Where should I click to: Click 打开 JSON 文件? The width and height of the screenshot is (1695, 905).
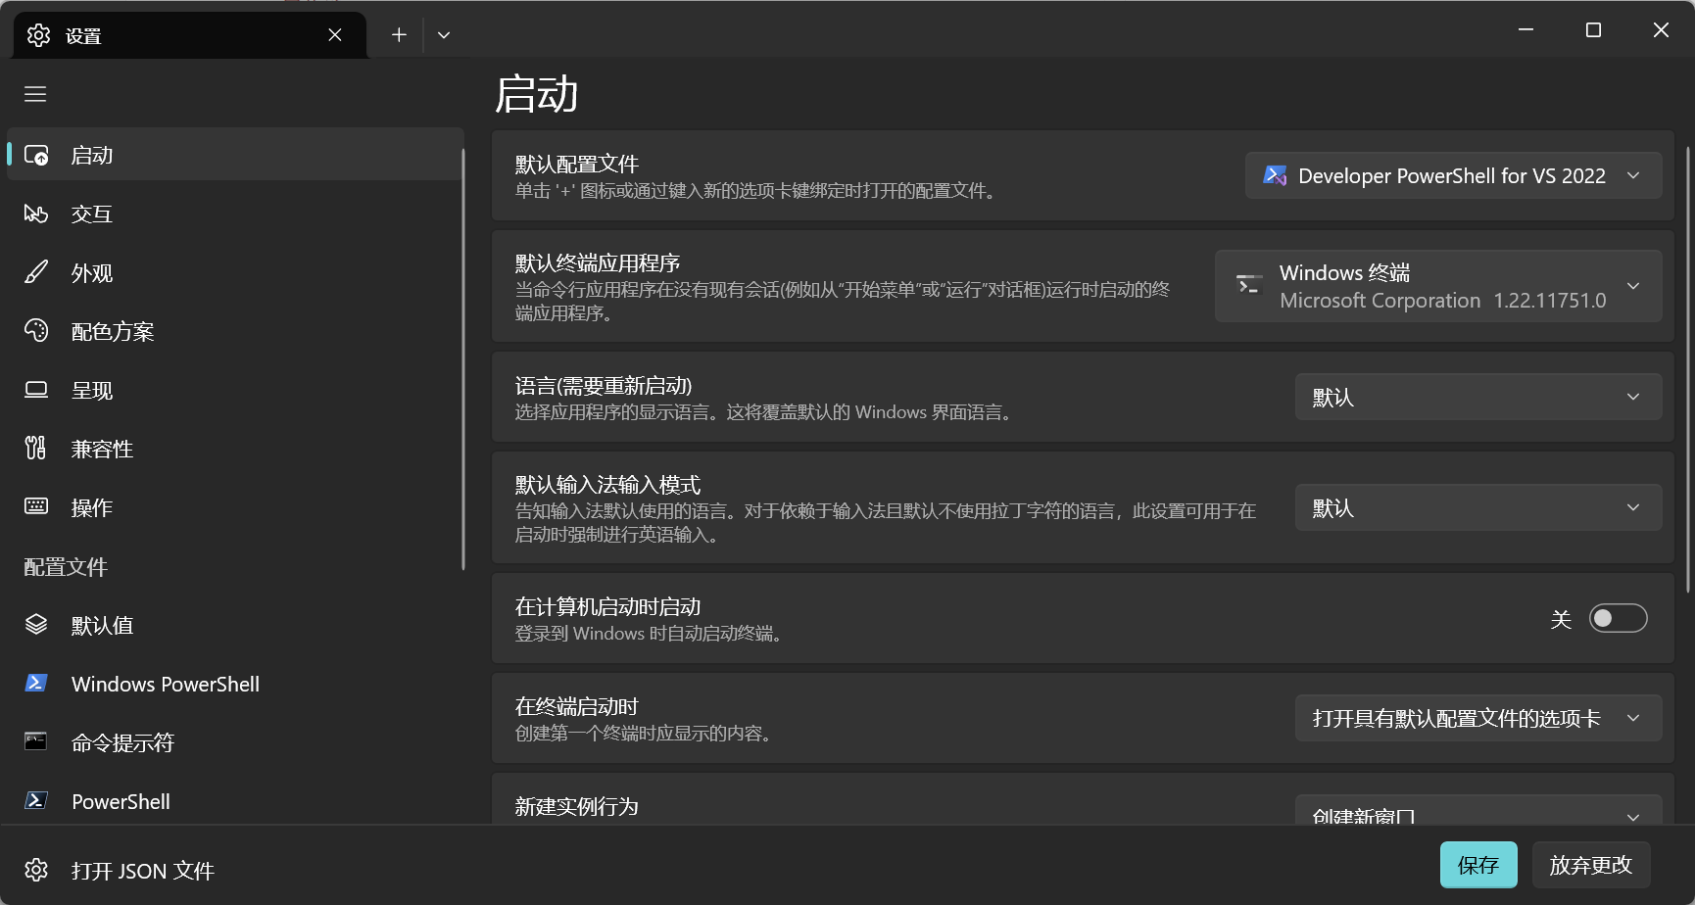[x=235, y=870]
